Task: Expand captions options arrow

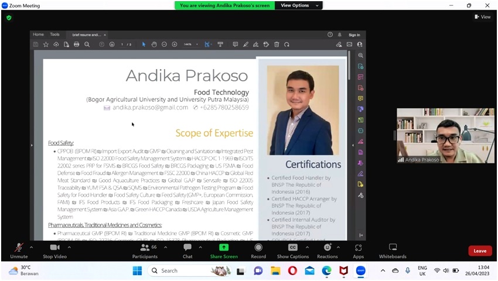Action: [307, 247]
